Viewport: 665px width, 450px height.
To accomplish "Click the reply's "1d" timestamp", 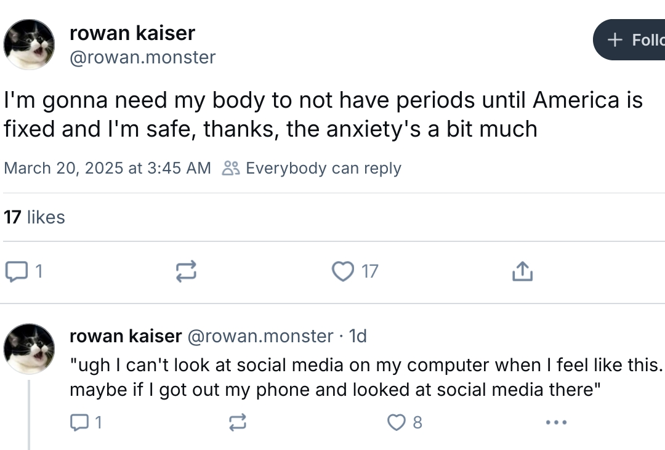I will click(358, 336).
